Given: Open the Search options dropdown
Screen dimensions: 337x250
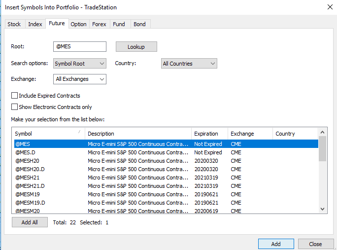Looking at the screenshot, I should [x=80, y=64].
